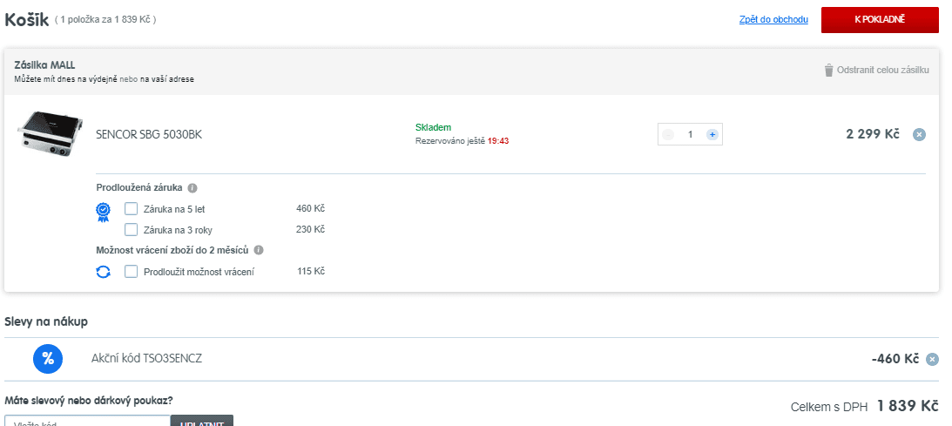Check the Záruka na 3 roky option

[132, 229]
